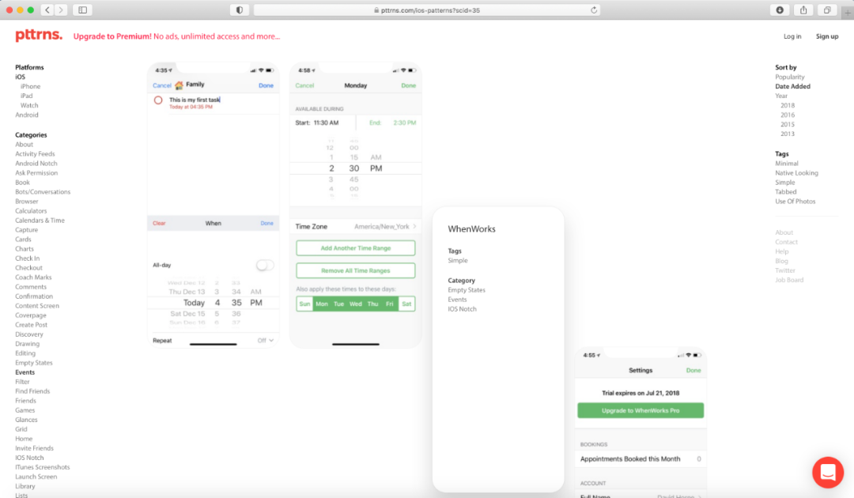Open Activity Feeds category

(35, 154)
